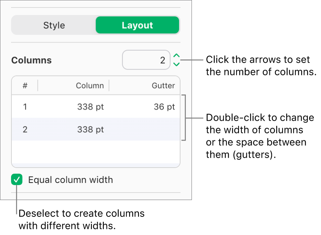Switch to the Layout tab
Image resolution: width=321 pixels, height=235 pixels.
click(x=137, y=25)
